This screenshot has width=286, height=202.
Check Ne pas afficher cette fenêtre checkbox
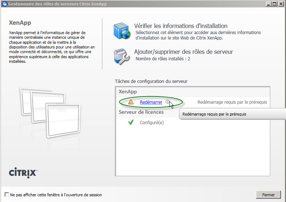coord(7,194)
